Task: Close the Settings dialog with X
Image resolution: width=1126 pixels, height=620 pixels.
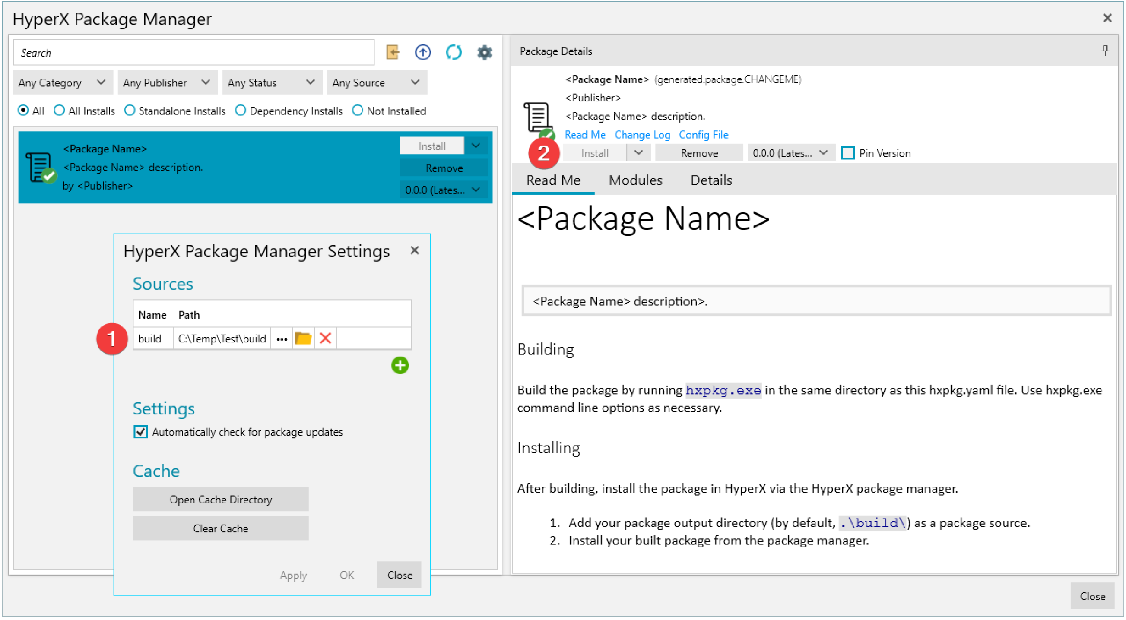Action: [414, 250]
